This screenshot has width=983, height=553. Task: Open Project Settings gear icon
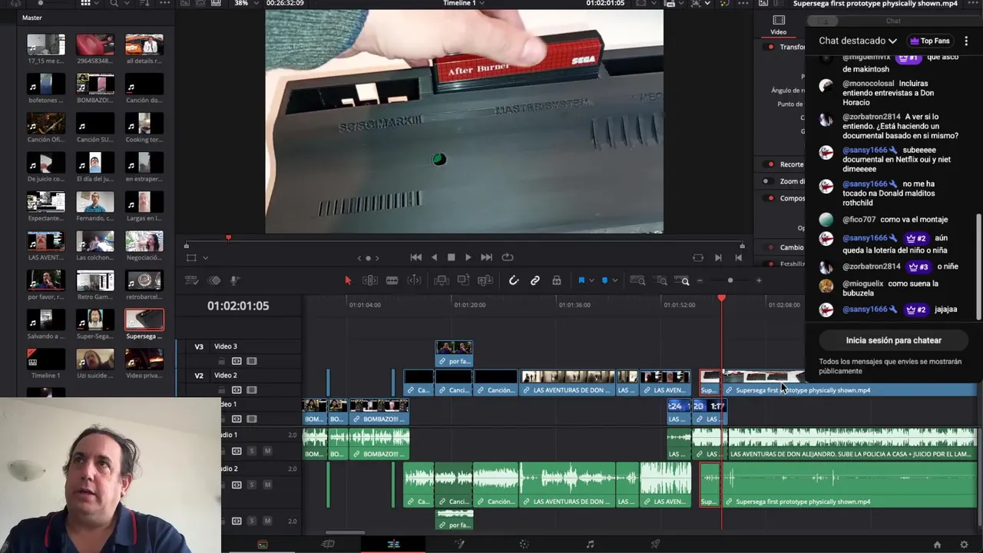coord(964,545)
